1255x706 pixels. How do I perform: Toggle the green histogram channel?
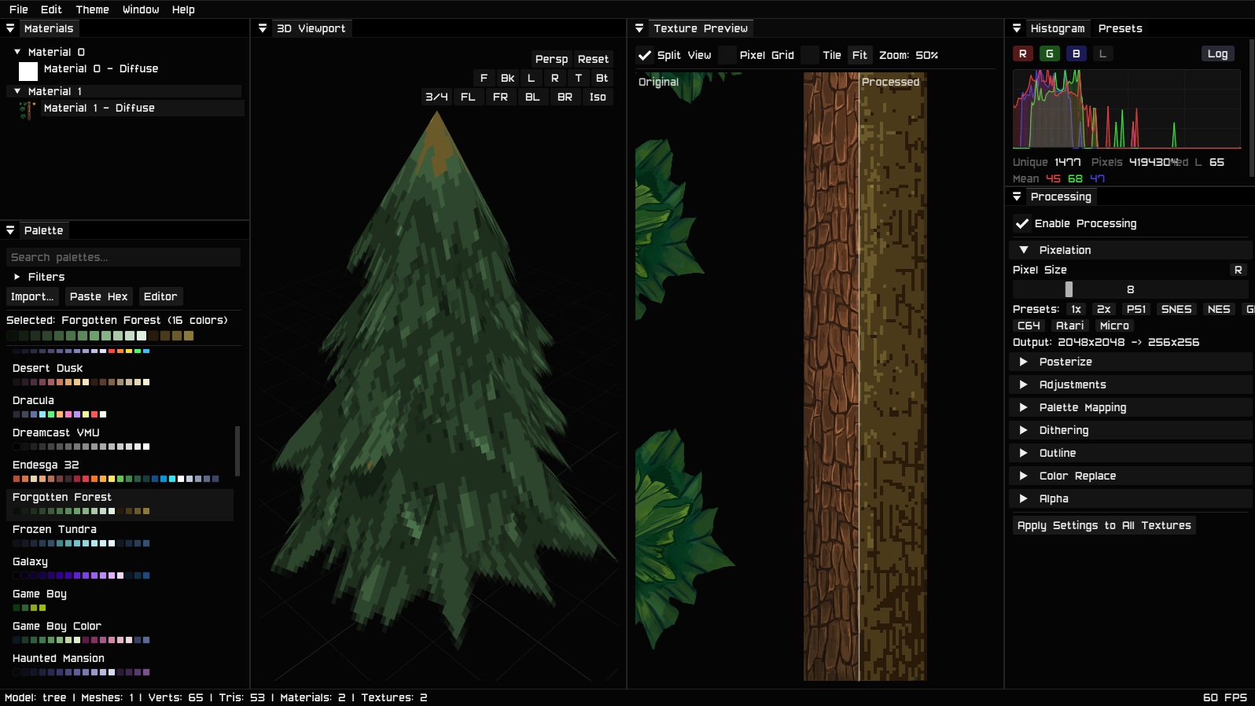1049,53
